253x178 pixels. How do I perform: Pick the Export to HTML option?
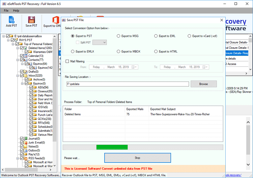156,52
